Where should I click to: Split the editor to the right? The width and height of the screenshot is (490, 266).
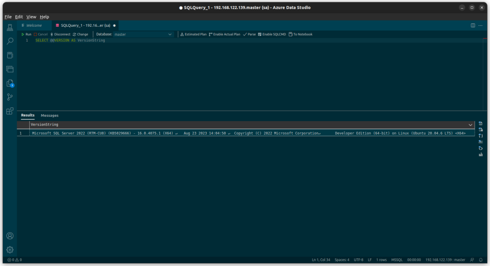pyautogui.click(x=473, y=26)
